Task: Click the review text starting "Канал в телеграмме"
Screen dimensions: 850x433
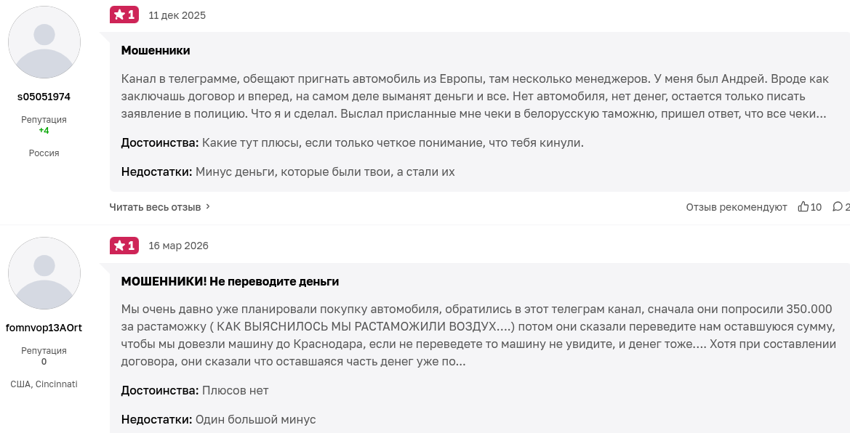Action: (473, 96)
